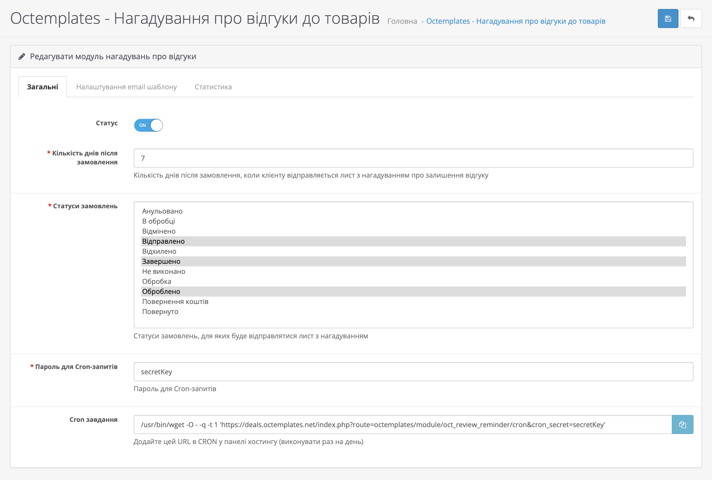The width and height of the screenshot is (712, 480).
Task: Go to Головна breadcrumb link
Action: [x=402, y=21]
